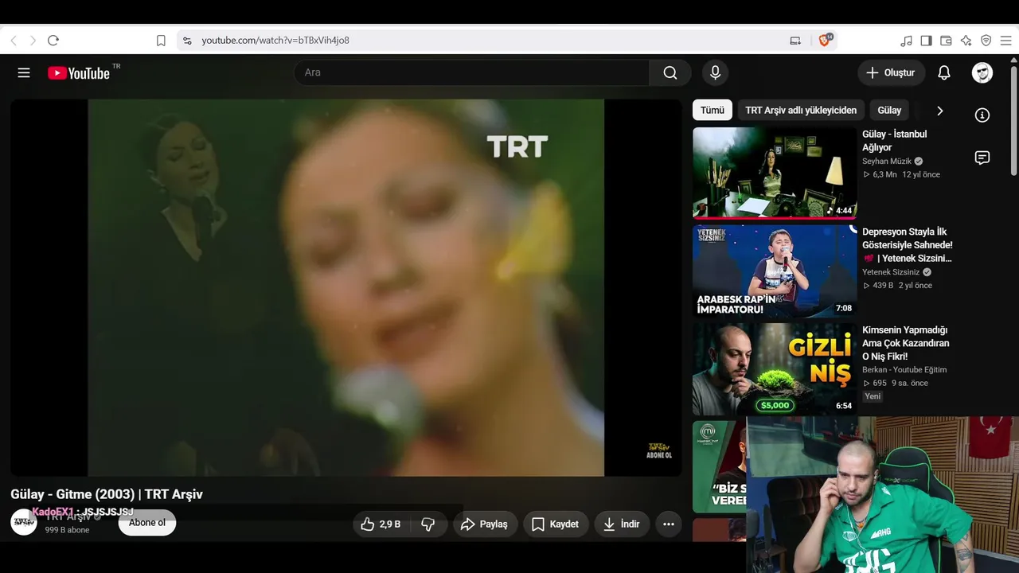Open the browser main menu
This screenshot has height=573, width=1019.
coord(1006,41)
